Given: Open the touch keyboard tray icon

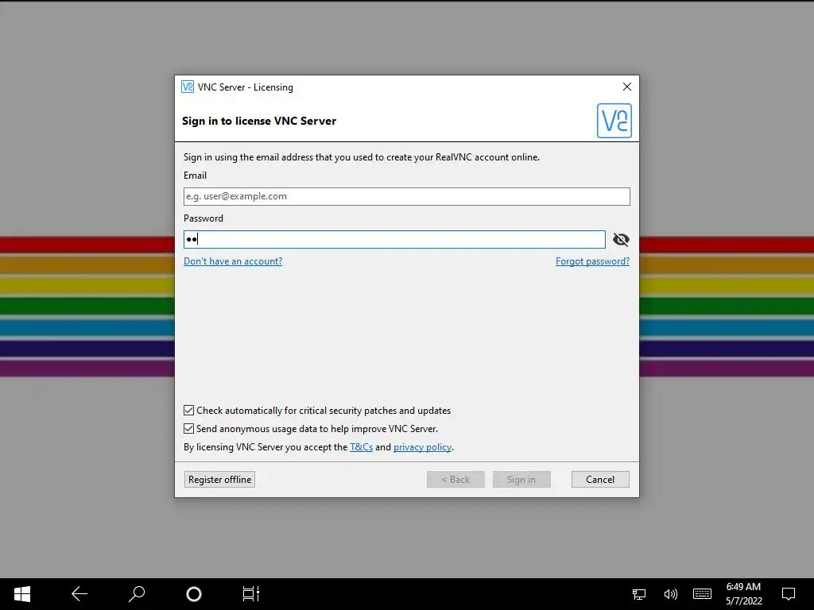Looking at the screenshot, I should coord(702,594).
